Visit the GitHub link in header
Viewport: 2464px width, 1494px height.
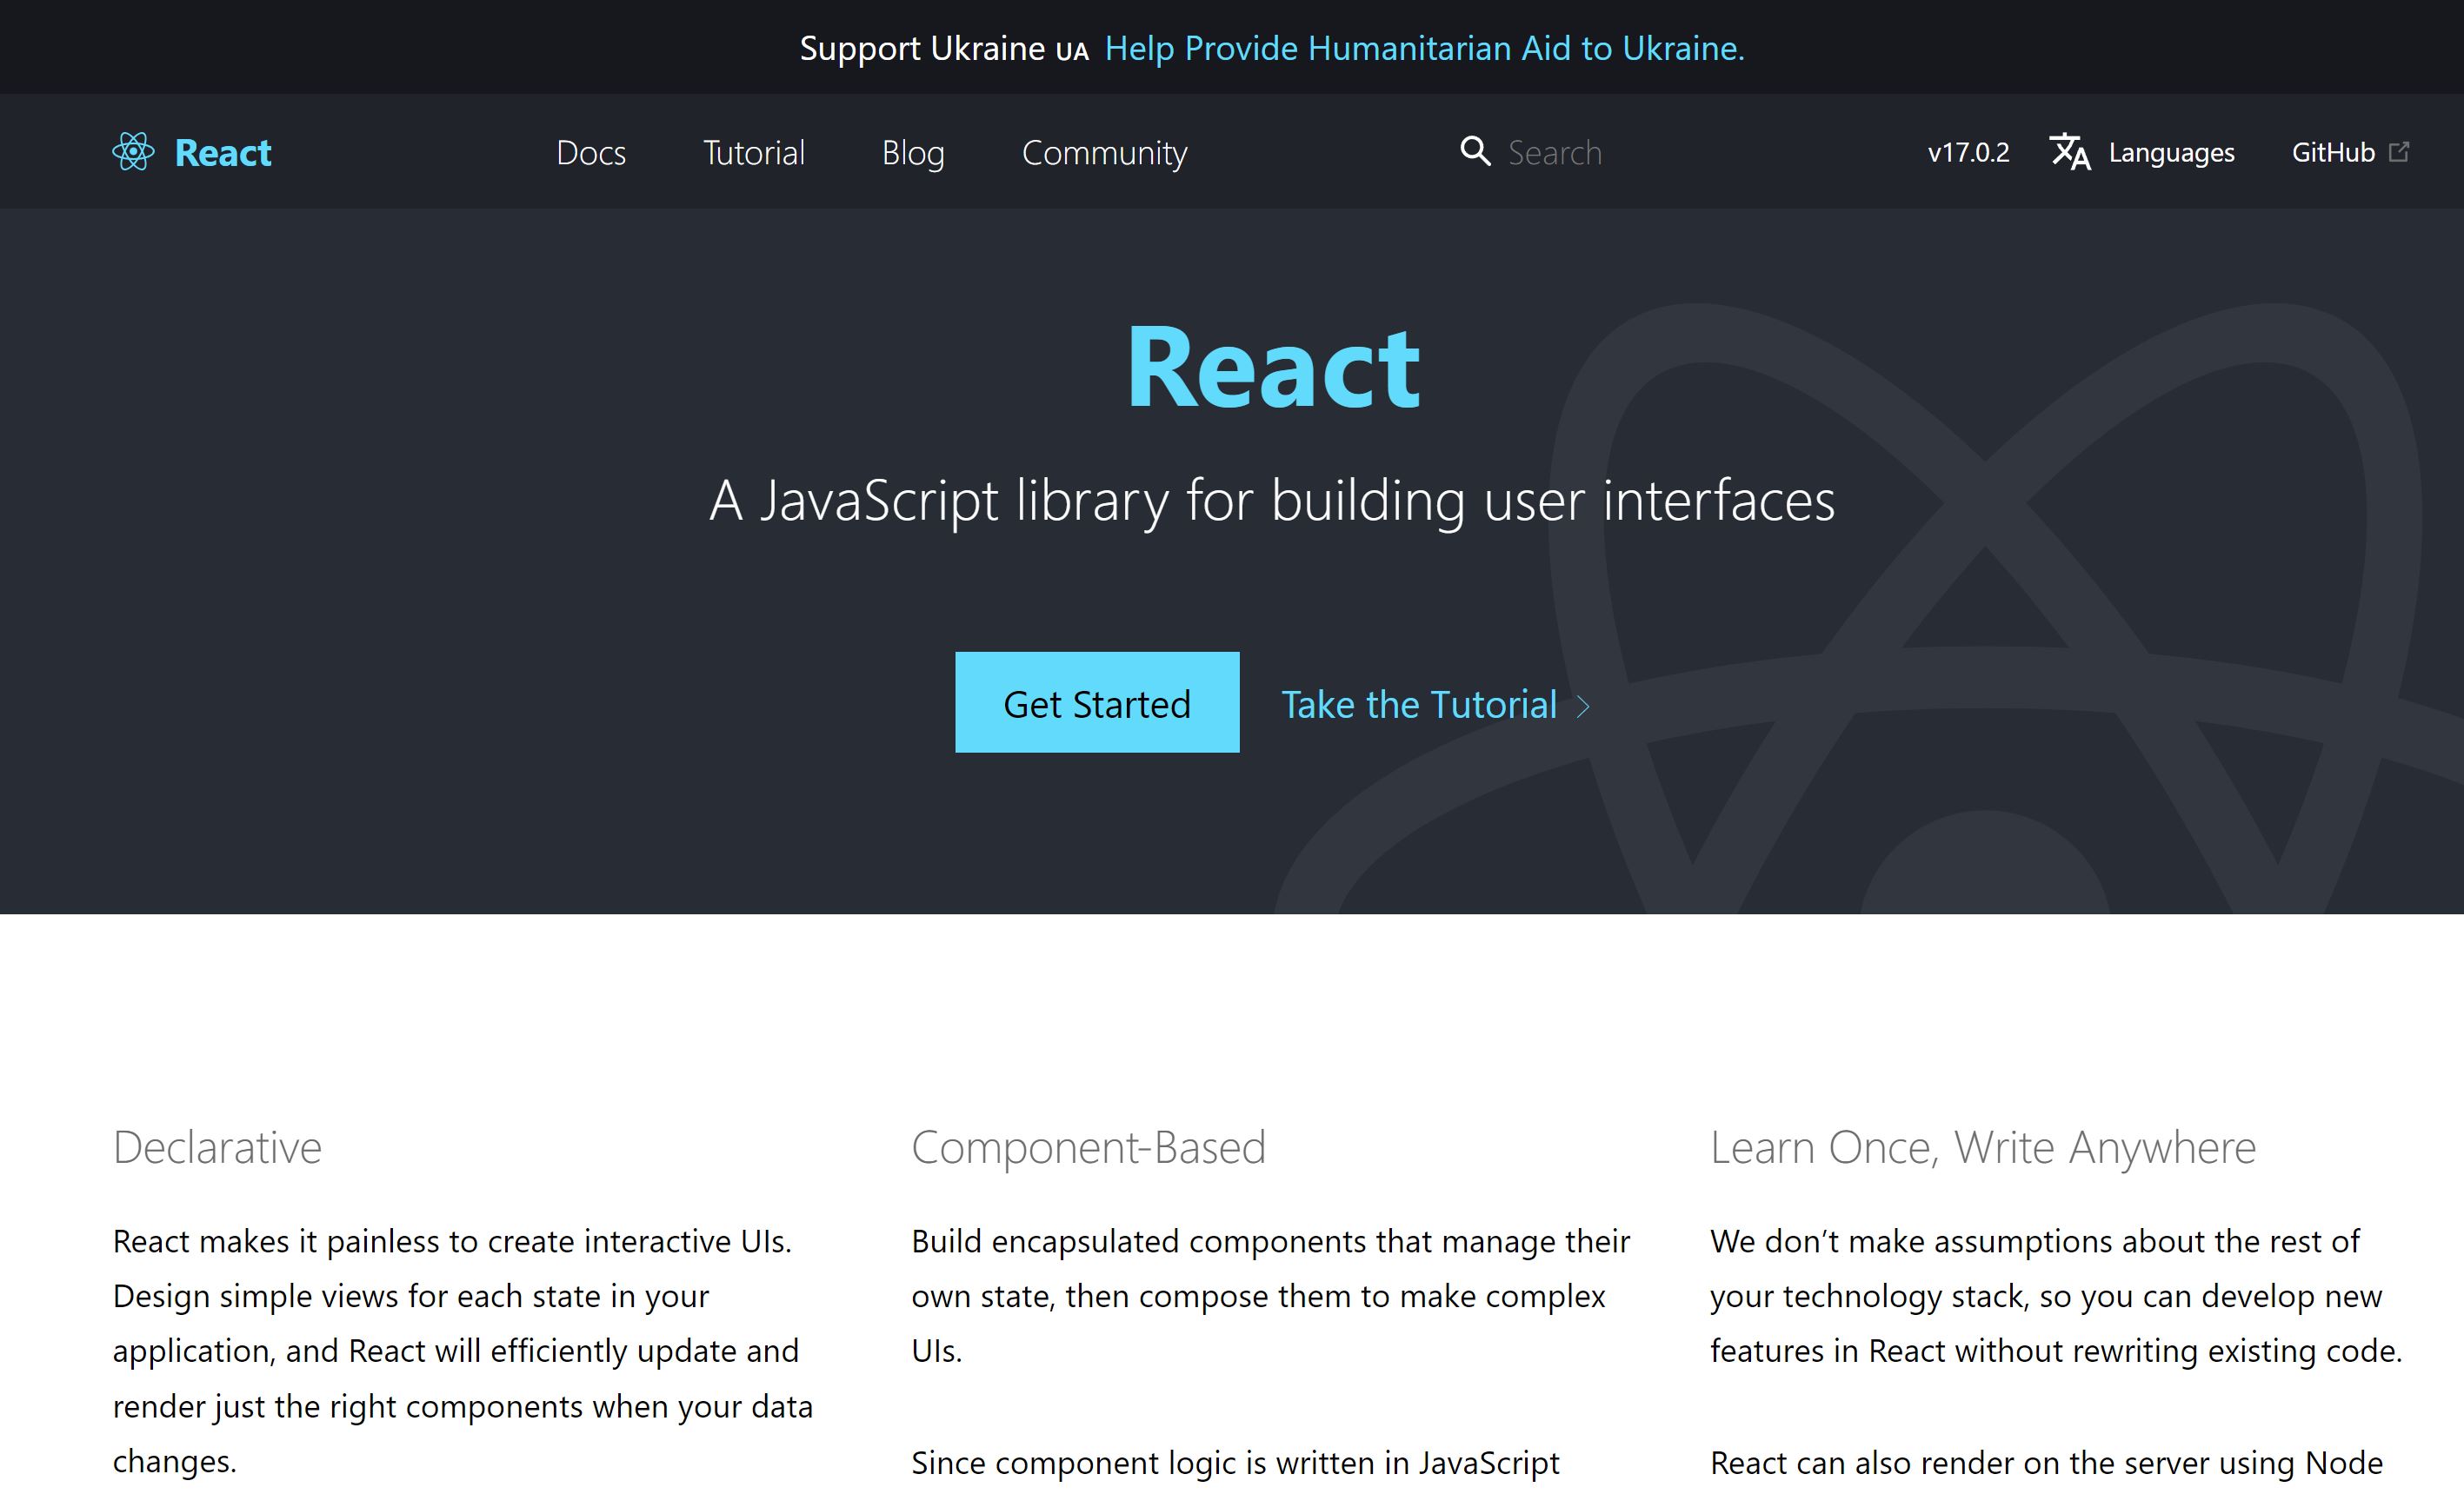[x=2332, y=153]
